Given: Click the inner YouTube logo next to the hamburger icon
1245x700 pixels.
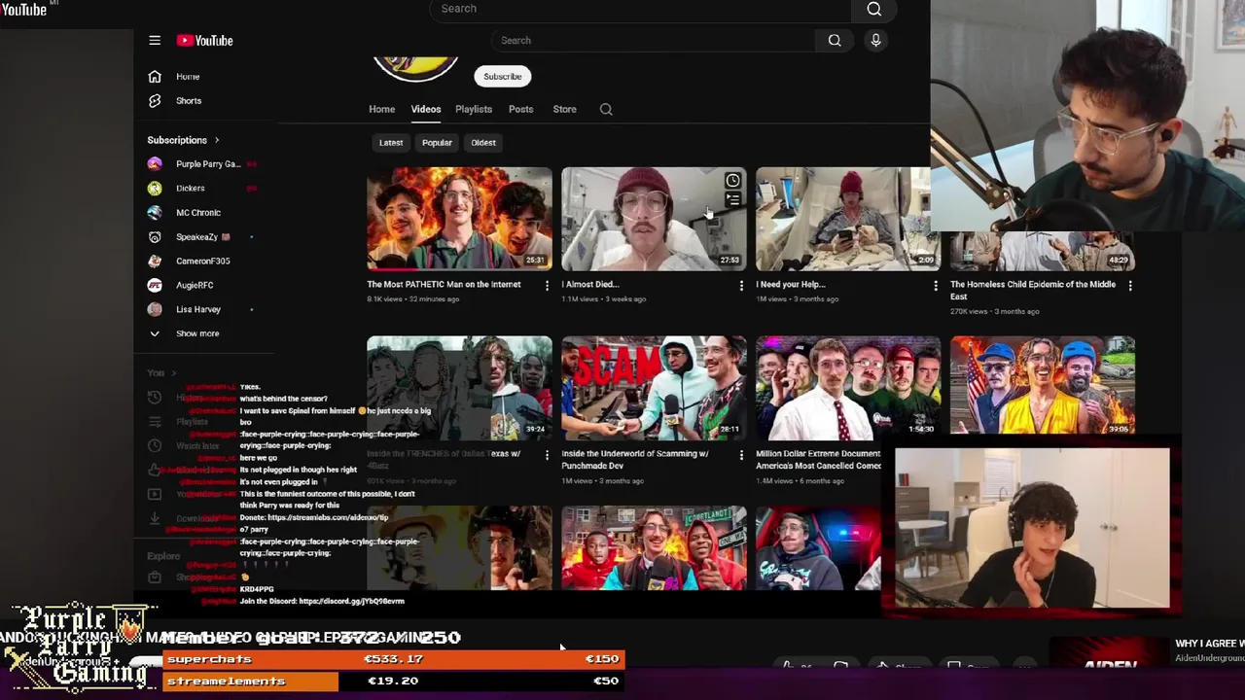Looking at the screenshot, I should tap(205, 41).
